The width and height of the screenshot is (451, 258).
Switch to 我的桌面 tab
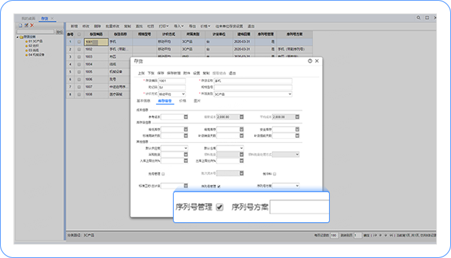[28, 18]
